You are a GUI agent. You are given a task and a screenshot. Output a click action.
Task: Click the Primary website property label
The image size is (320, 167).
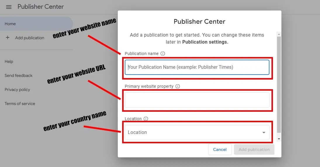point(149,86)
